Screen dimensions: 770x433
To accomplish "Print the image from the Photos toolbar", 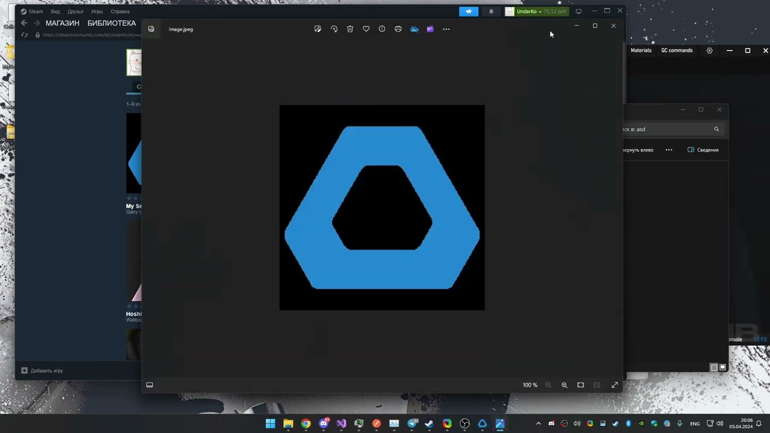I will coord(398,29).
